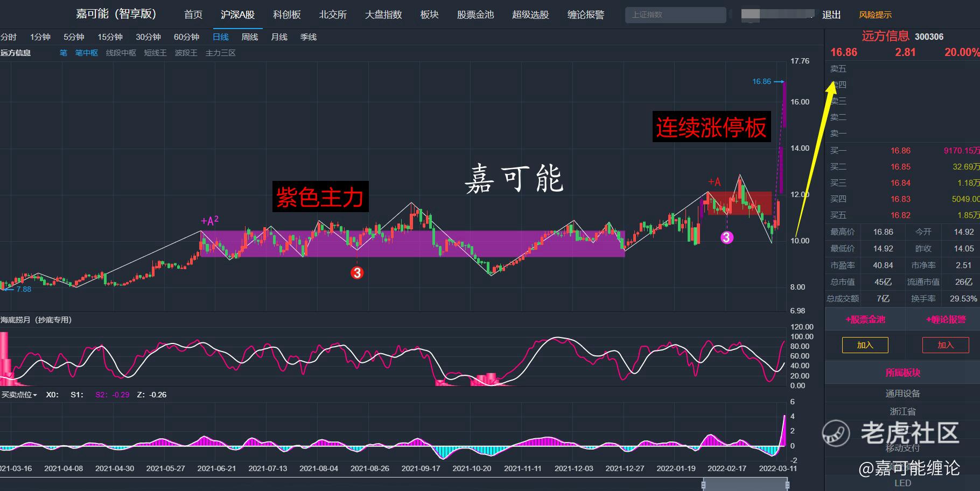Enable the 波段王 indicator
The height and width of the screenshot is (491, 980).
186,53
